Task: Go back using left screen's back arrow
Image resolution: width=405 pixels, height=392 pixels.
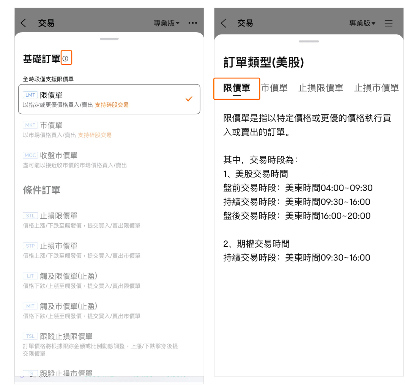Action: pyautogui.click(x=24, y=23)
